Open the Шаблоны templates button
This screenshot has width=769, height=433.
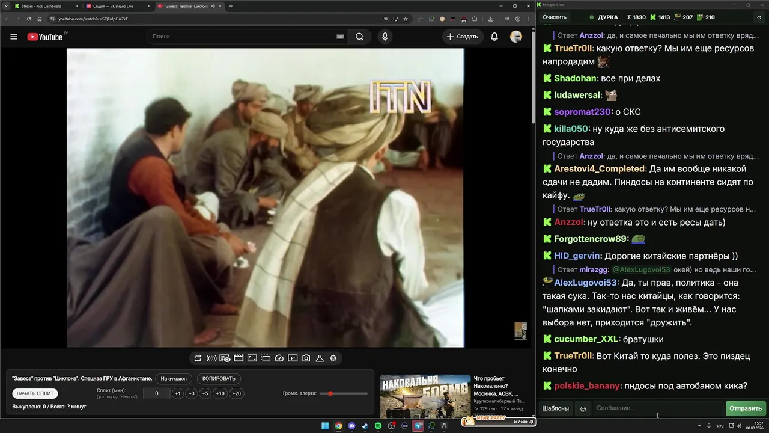556,408
